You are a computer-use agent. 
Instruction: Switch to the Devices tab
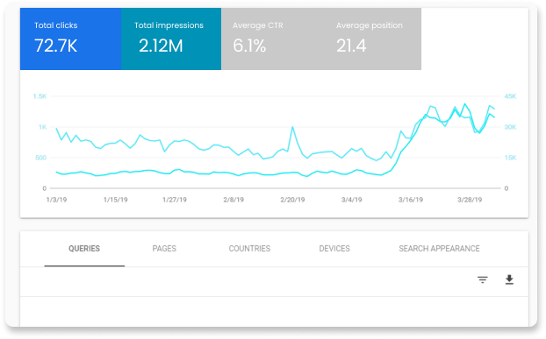(334, 249)
